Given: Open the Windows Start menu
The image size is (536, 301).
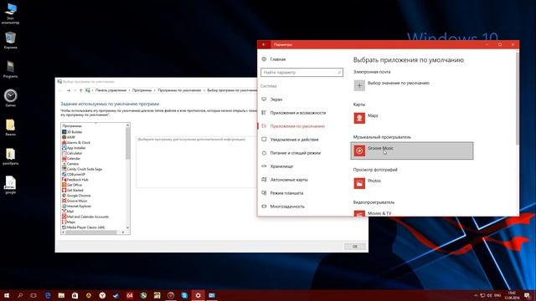Looking at the screenshot, I should pyautogui.click(x=7, y=295).
